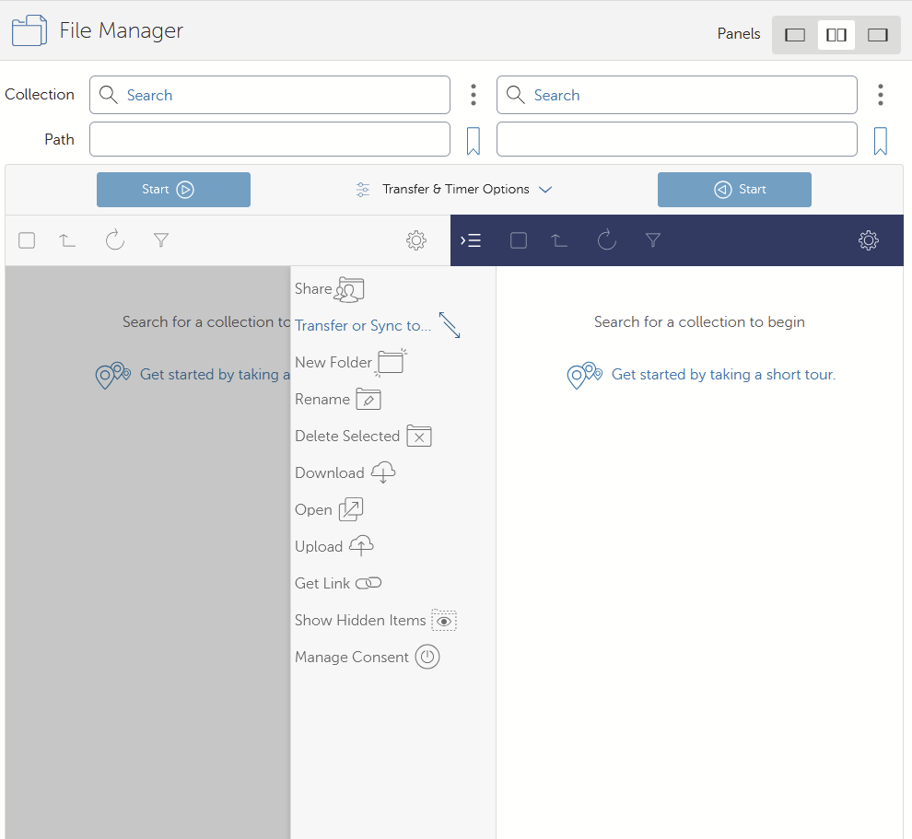The image size is (912, 839).
Task: Click the left pane refresh icon
Action: pos(114,240)
